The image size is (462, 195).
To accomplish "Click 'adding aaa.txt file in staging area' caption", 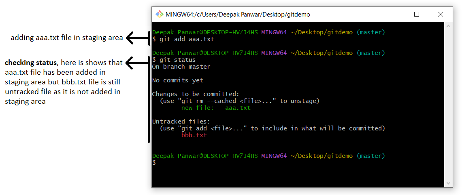I will (67, 38).
